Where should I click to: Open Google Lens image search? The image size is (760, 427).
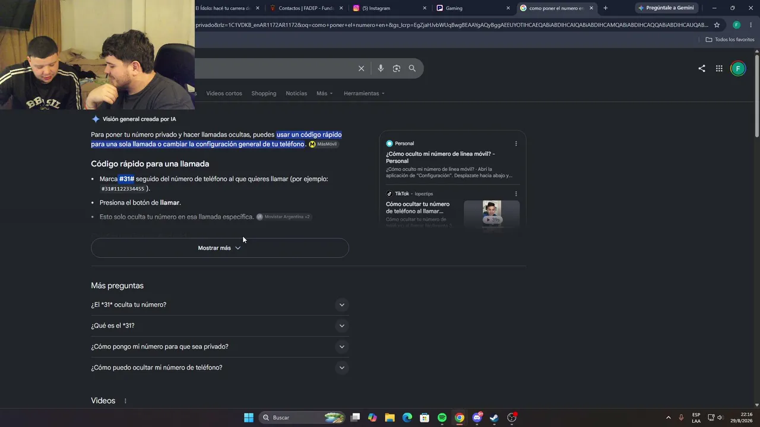[397, 68]
